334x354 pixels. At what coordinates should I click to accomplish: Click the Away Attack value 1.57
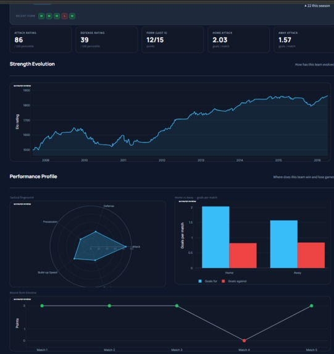pos(285,40)
